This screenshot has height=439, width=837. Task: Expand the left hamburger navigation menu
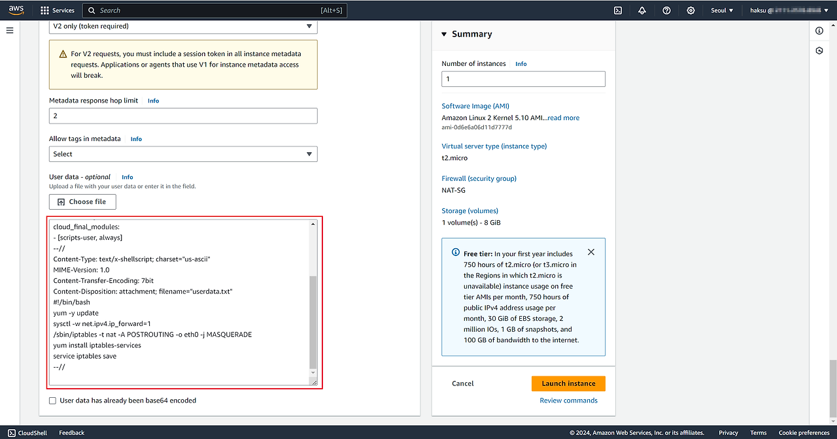pyautogui.click(x=10, y=31)
